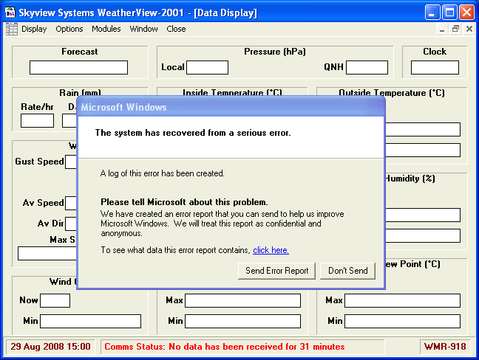Screen dimensions: 479x360
Task: Click 'Please tell Microsoft about this problem' heading
Action: [184, 202]
